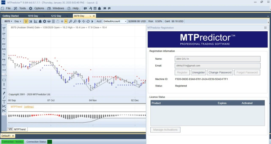This screenshot has height=144, width=271.
Task: Select the HLC tool in sidebar
Action: coord(4,65)
